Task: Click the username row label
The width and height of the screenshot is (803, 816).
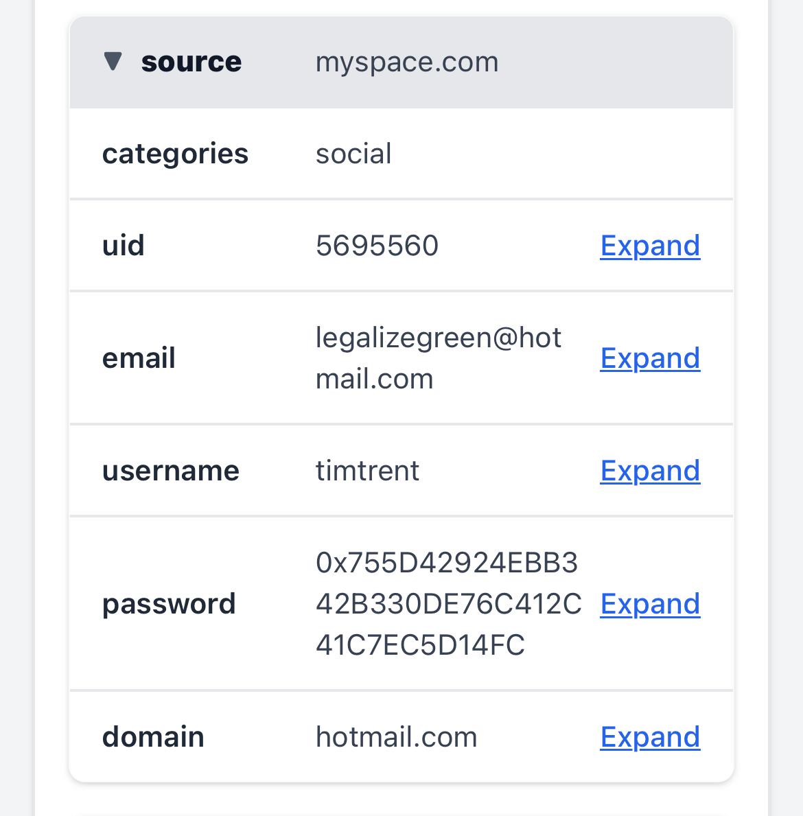Action: 170,471
